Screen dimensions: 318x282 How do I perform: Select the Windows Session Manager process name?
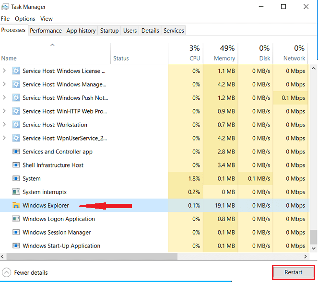click(57, 232)
